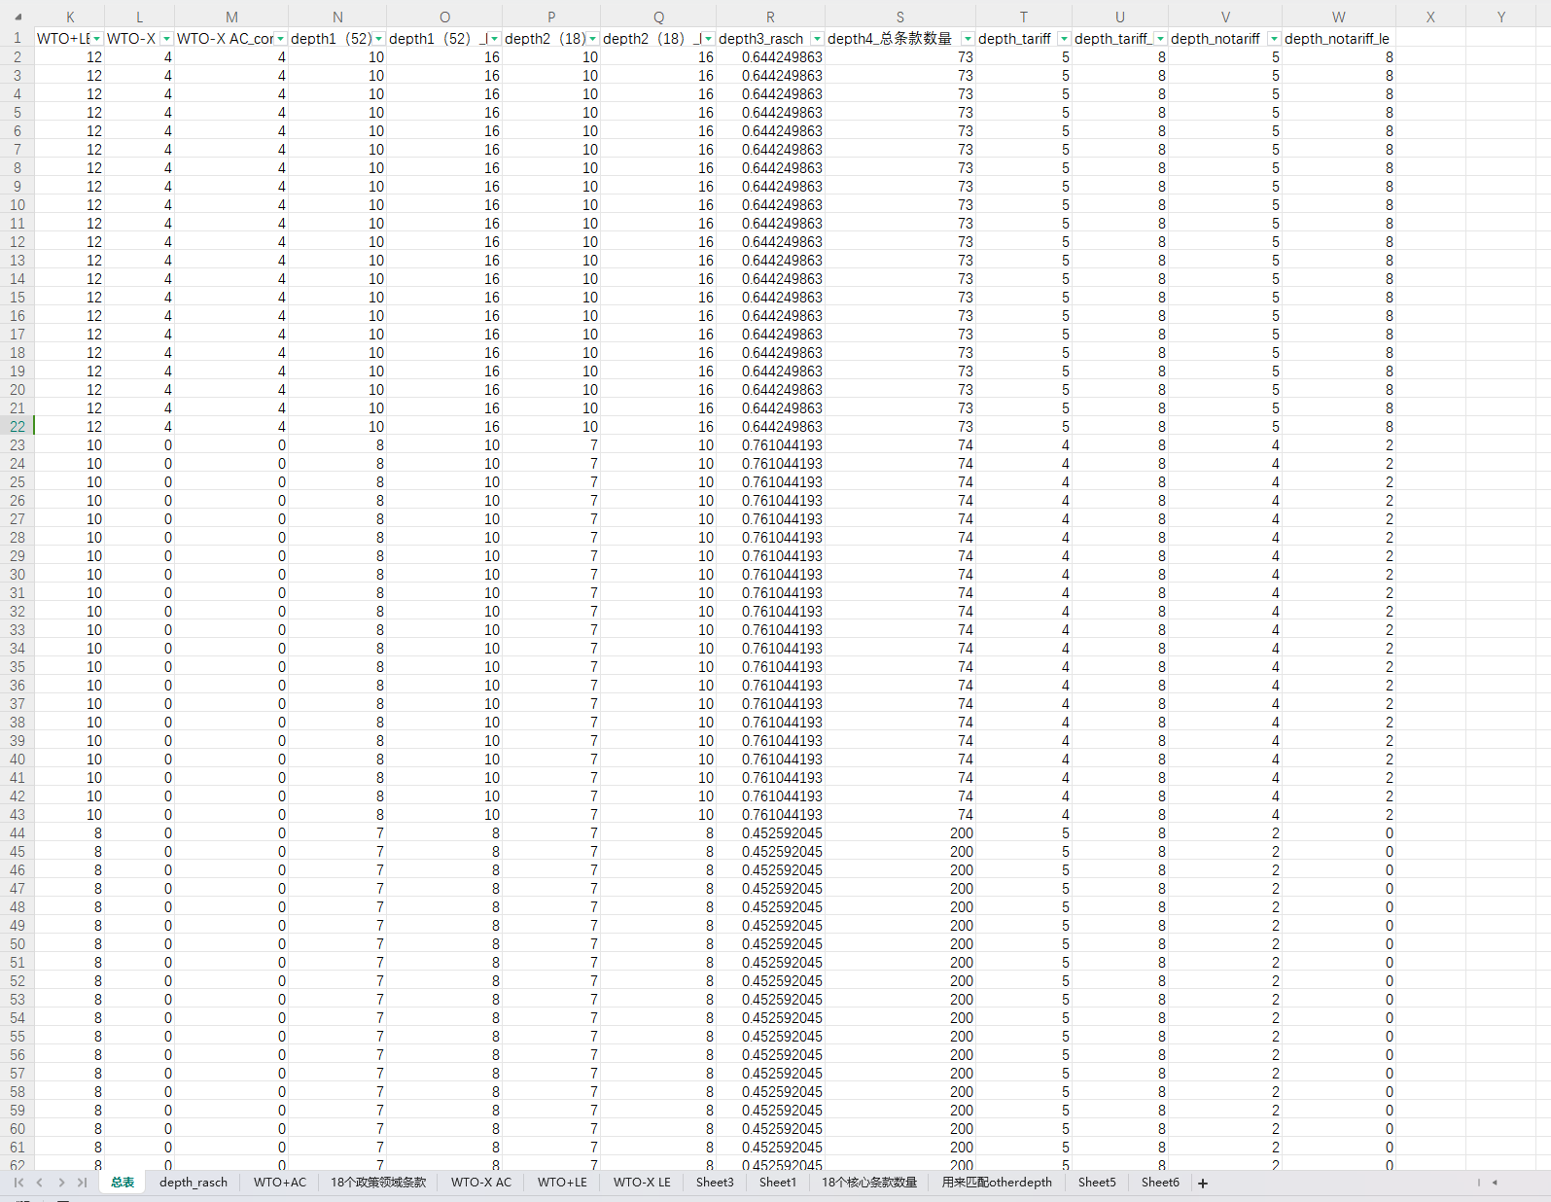Open the depth_tariff column filter
1551x1202 pixels.
[1064, 39]
